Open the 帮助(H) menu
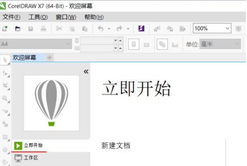Image resolution: width=247 pixels, height=166 pixels. pyautogui.click(x=94, y=17)
